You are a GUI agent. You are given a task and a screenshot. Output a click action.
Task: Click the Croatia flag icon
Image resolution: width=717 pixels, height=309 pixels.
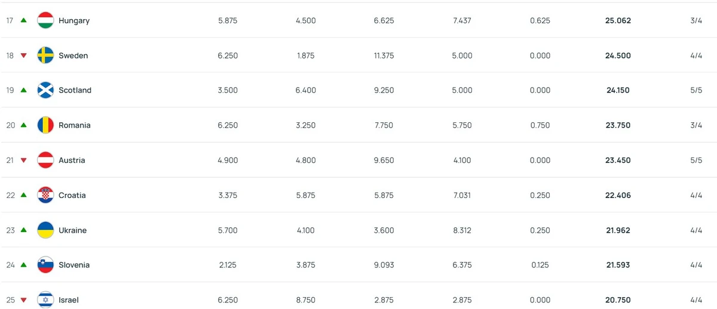coord(45,195)
